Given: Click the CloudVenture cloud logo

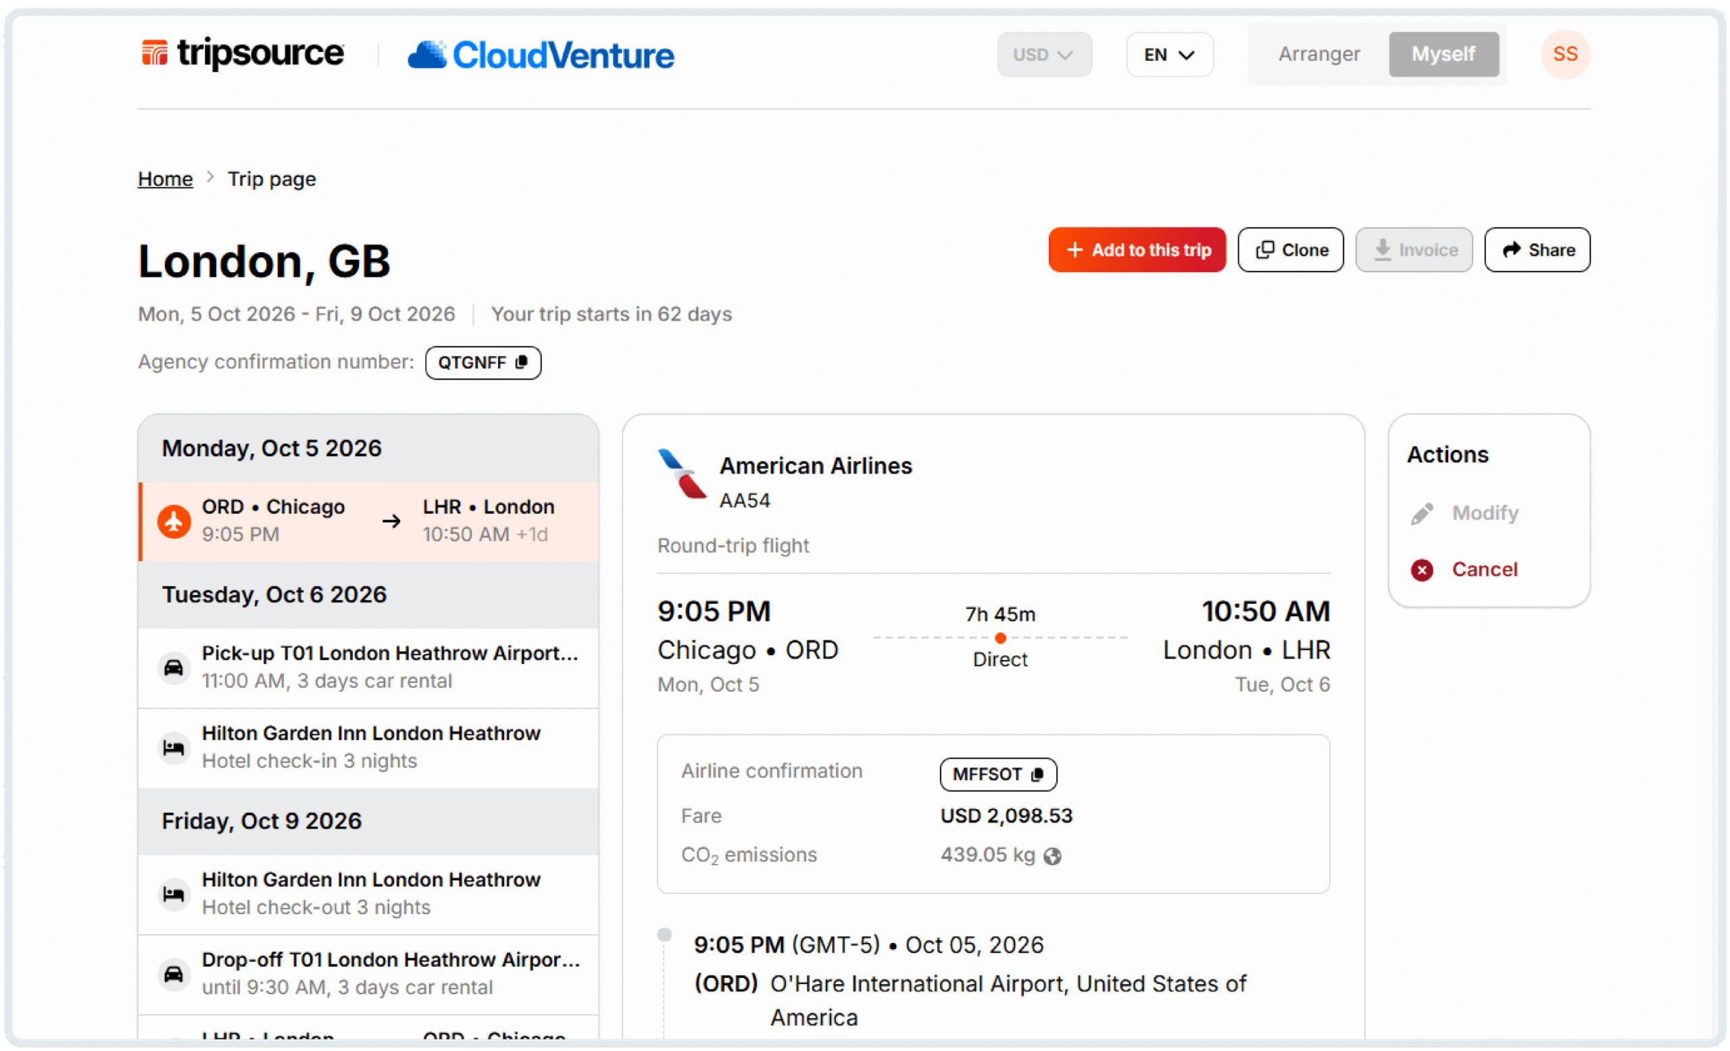Looking at the screenshot, I should coord(541,55).
